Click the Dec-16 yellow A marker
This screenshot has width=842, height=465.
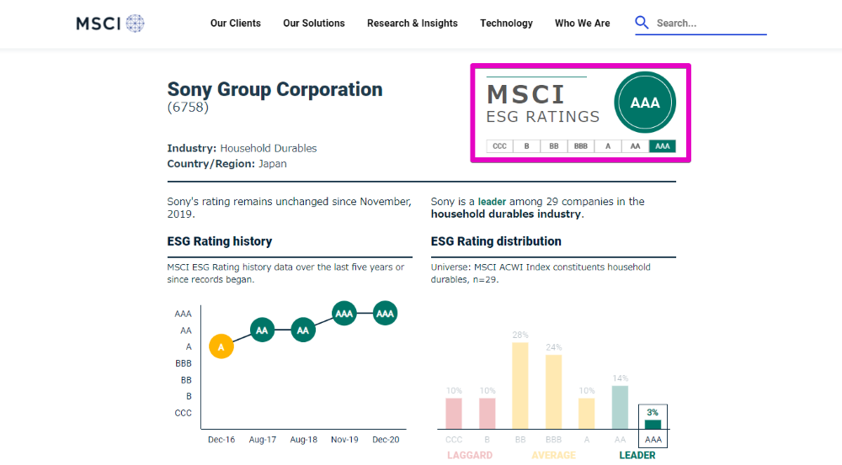(x=221, y=346)
